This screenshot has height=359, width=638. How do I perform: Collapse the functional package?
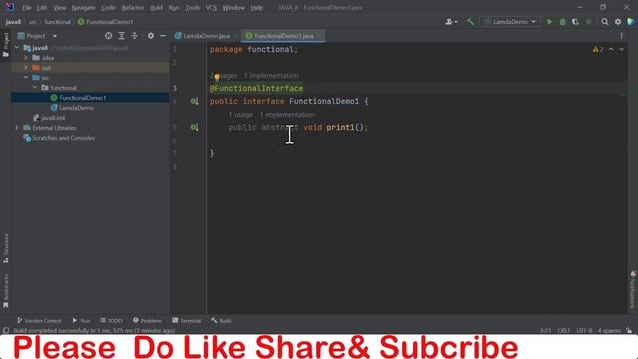35,88
